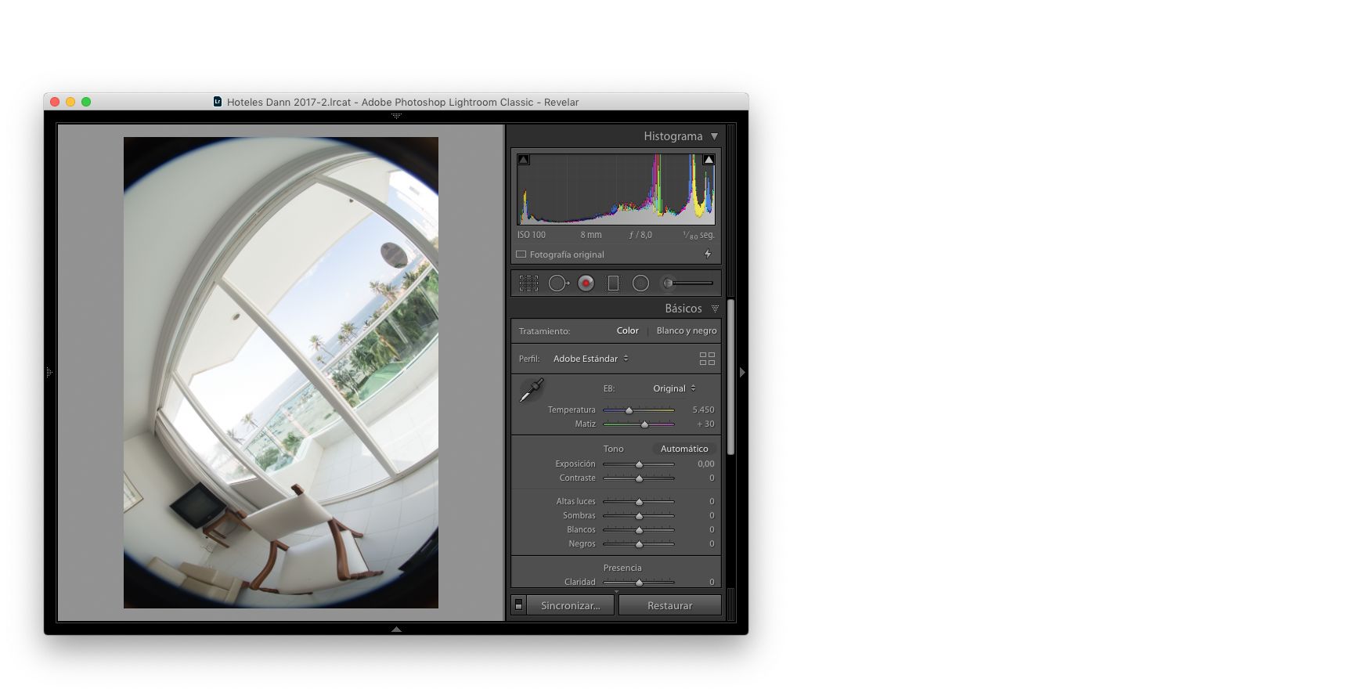
Task: Activate the Red Eye Correction tool
Action: point(586,283)
